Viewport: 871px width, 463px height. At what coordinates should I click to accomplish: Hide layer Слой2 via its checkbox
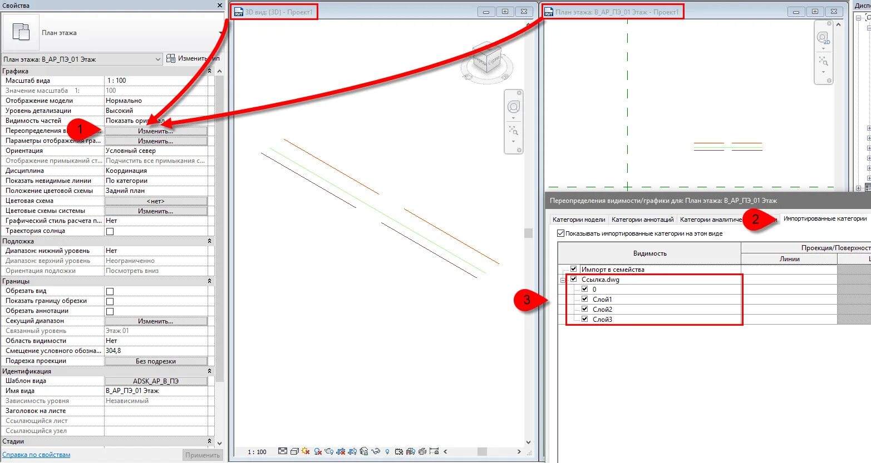[585, 309]
